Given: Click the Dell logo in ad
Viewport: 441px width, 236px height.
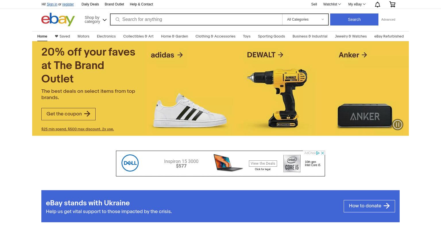Looking at the screenshot, I should (x=130, y=163).
